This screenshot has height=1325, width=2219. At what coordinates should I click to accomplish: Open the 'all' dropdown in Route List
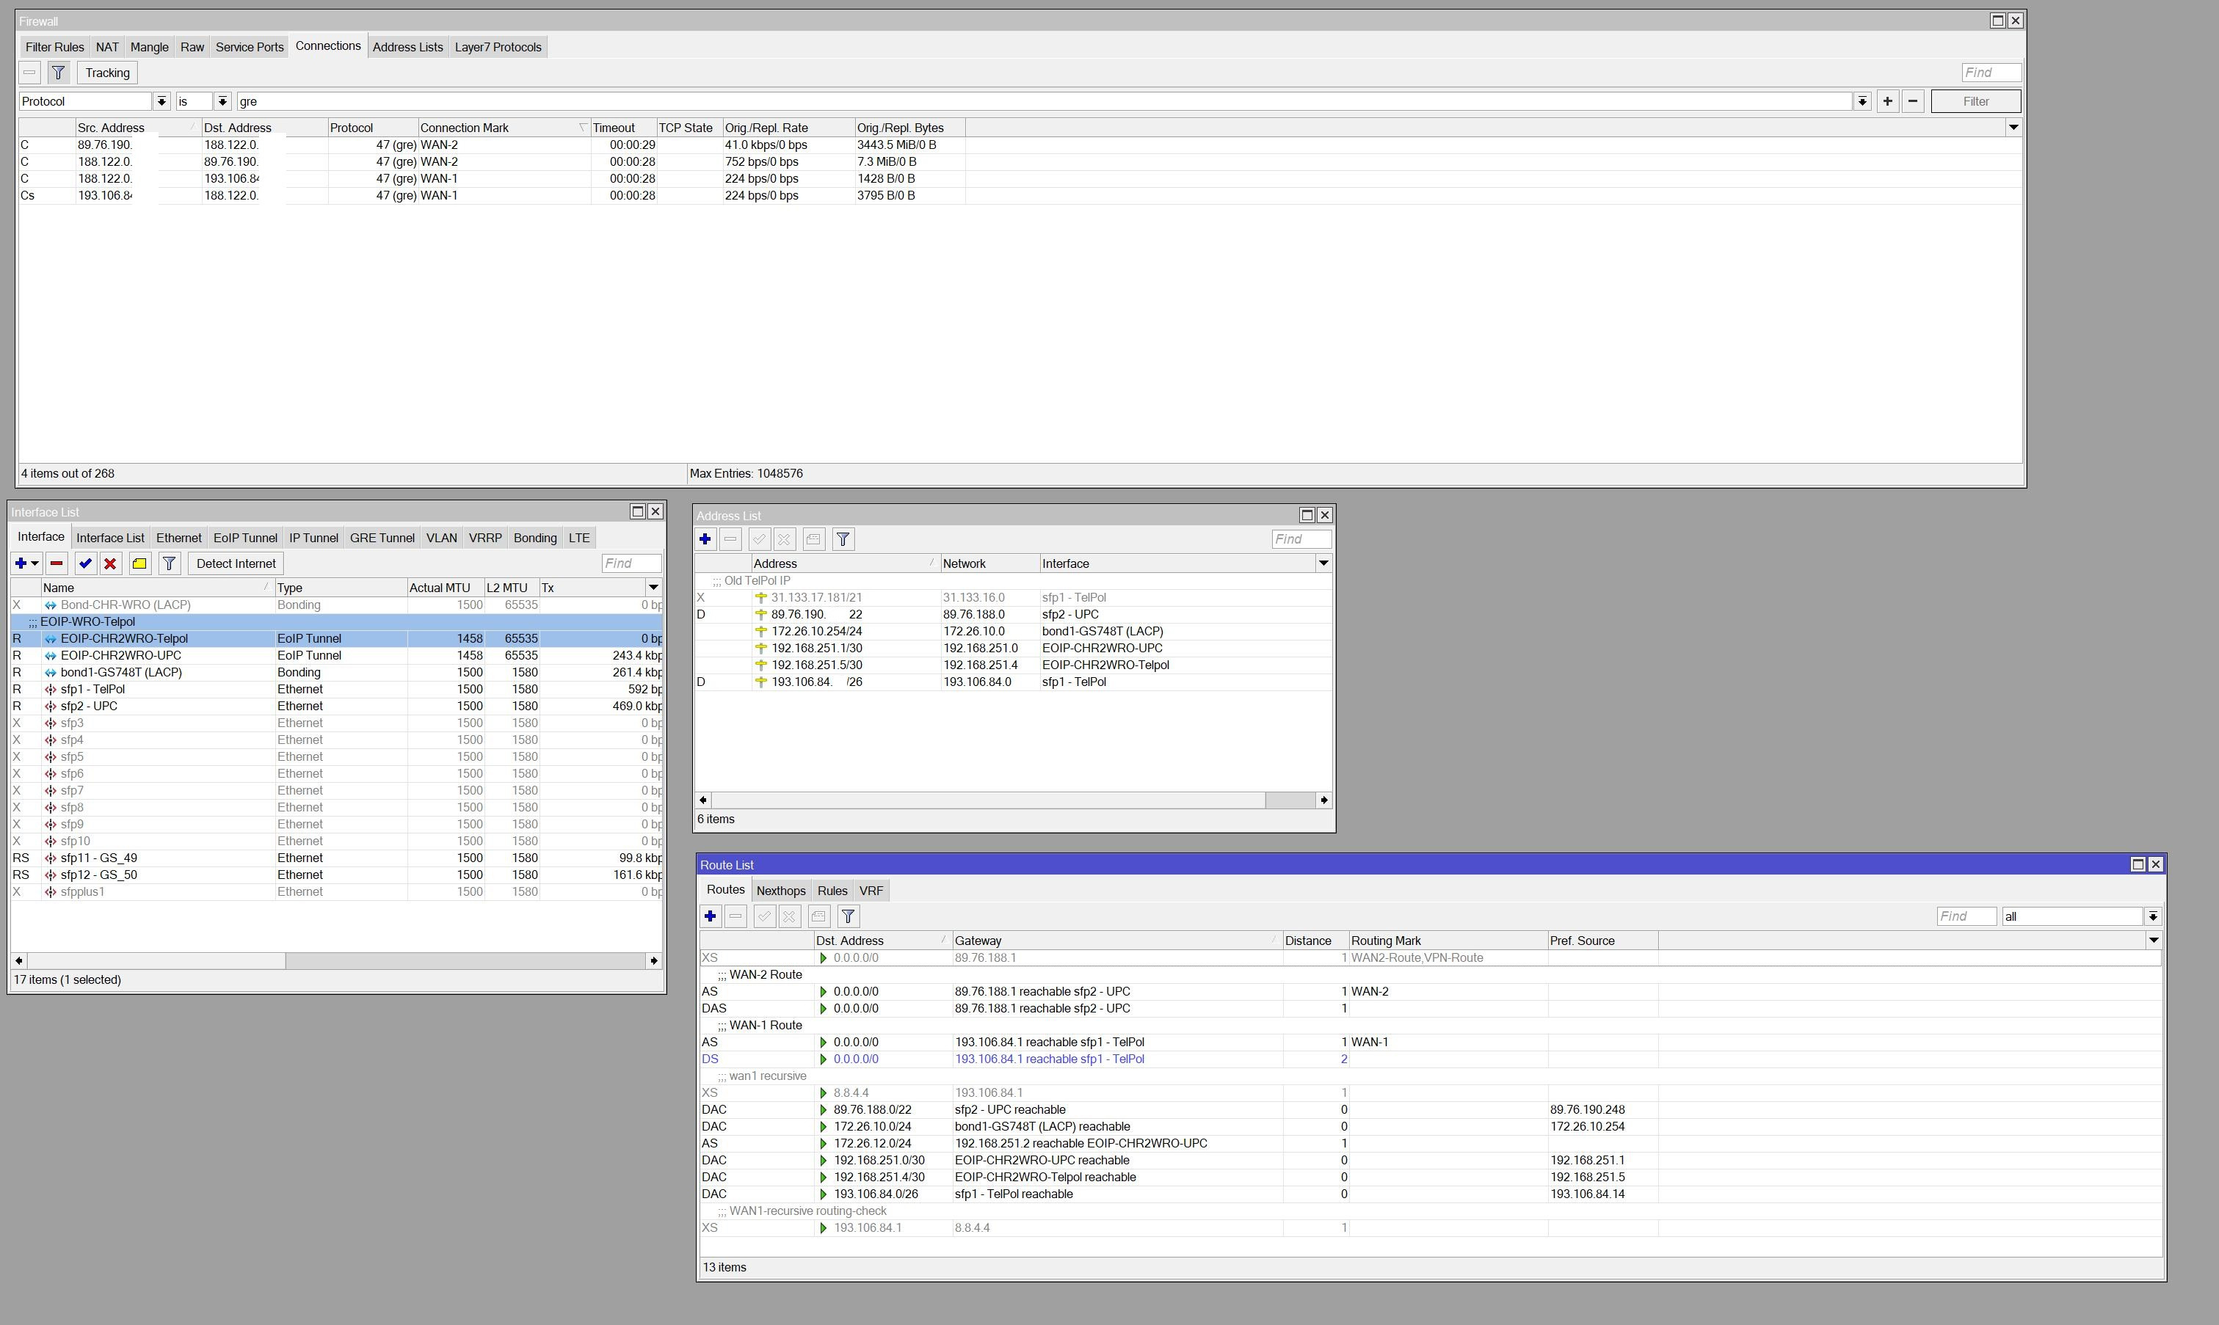coord(2152,917)
